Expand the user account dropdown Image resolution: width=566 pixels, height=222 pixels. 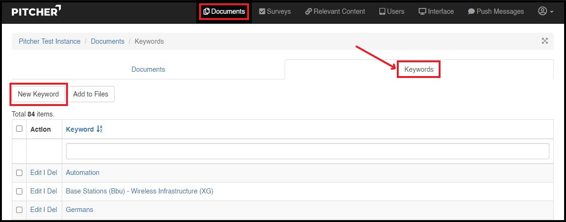point(546,11)
